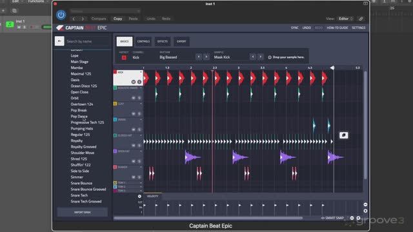Click the vertical scrollbar right of the grid
Image resolution: width=413 pixels, height=232 pixels.
click(x=365, y=125)
